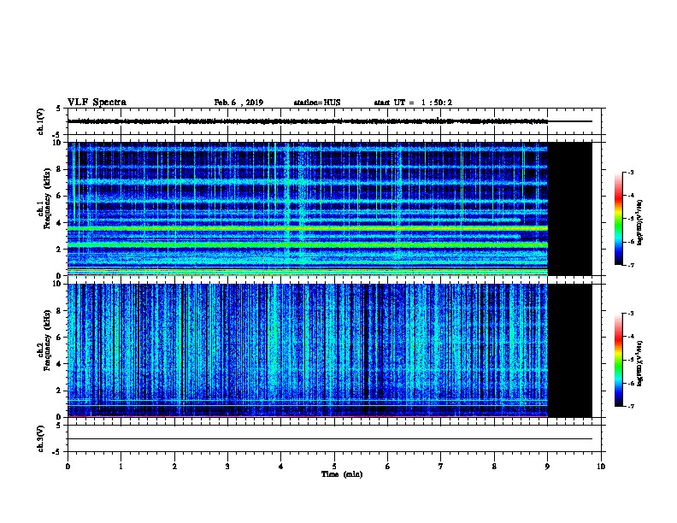Screen dimensions: 677x523
Task: Click the '6' kHz tick on ch.1 axis
Action: tap(59, 196)
